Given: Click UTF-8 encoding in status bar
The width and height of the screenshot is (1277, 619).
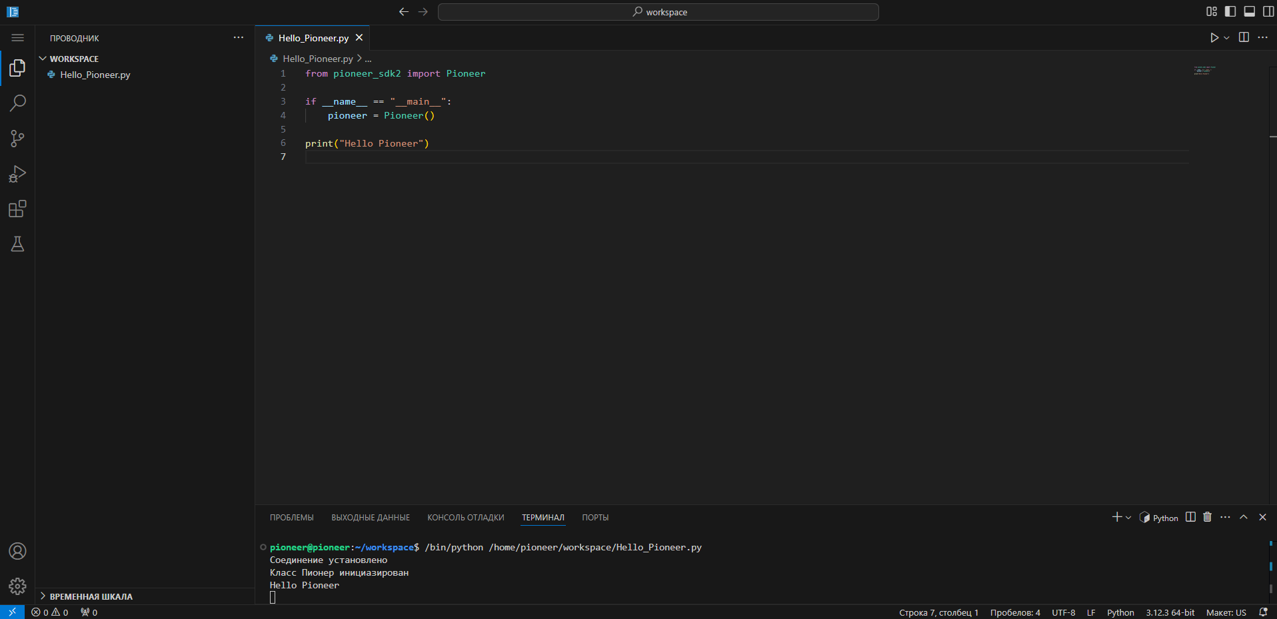Looking at the screenshot, I should click(1063, 612).
